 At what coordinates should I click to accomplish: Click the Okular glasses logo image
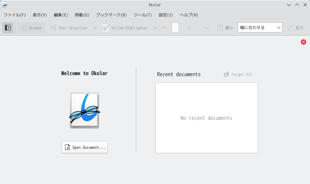coord(84,110)
